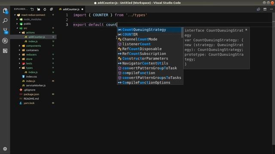
Task: Open the Search view in activity bar
Action: (x=5, y=21)
